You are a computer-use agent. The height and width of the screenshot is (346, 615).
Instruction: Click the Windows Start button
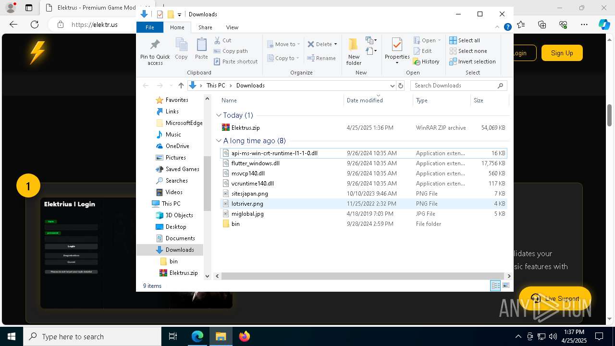pos(12,336)
